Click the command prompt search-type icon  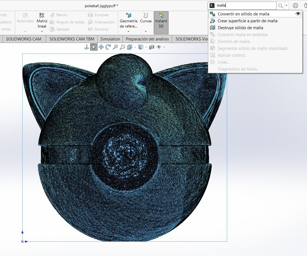[212, 6]
